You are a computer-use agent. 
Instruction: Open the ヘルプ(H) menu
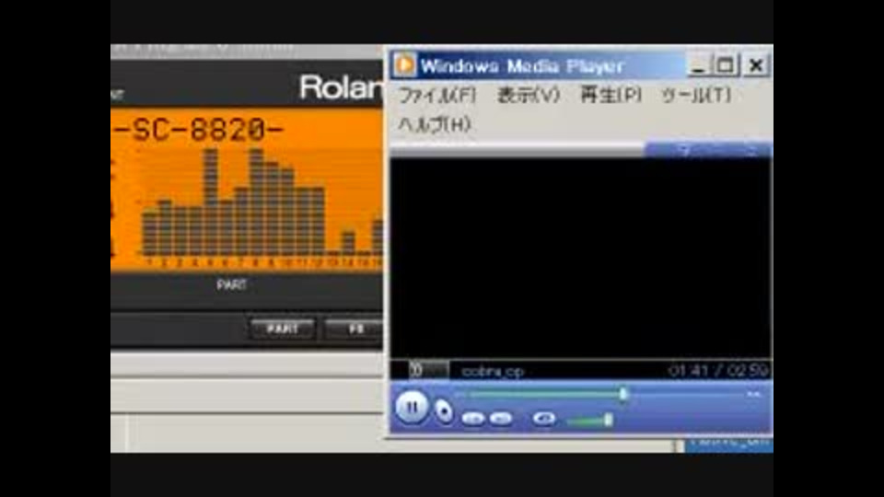coord(434,123)
